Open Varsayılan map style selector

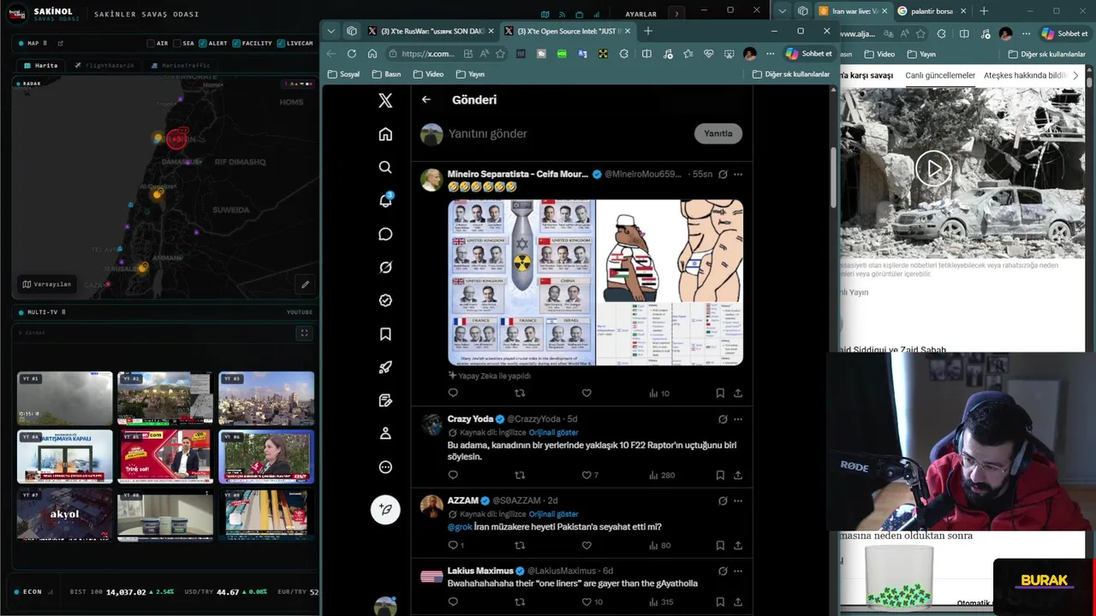coord(47,284)
